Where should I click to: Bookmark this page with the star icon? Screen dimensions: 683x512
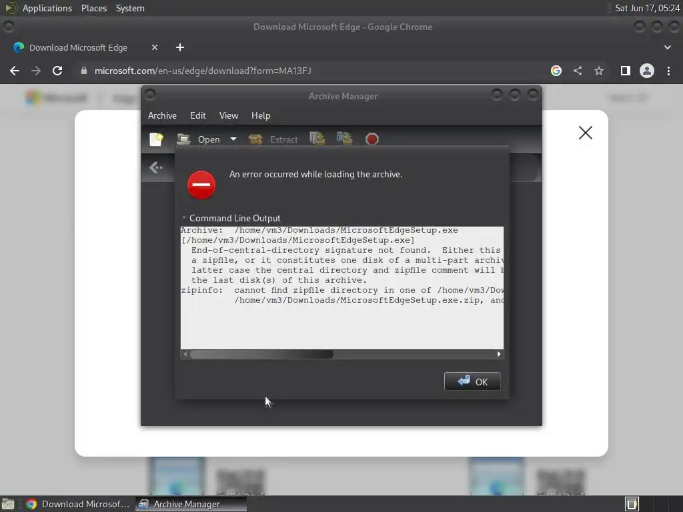(599, 71)
